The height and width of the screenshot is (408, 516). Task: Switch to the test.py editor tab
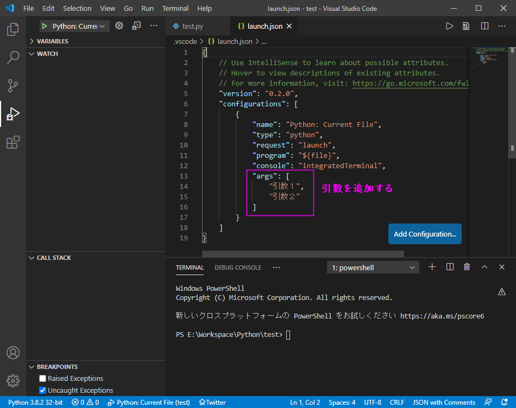click(197, 26)
